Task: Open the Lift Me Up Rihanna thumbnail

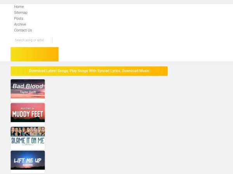Action: pos(28,160)
